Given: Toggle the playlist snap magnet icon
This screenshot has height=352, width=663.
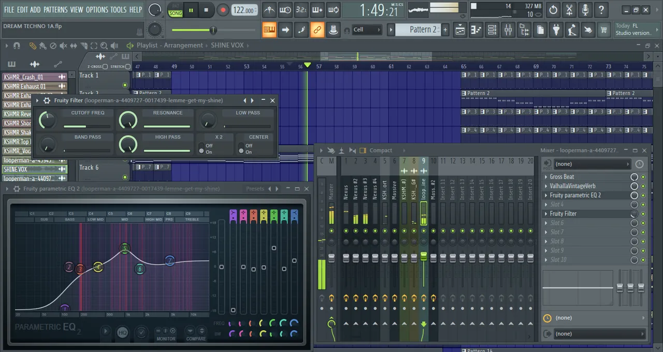Looking at the screenshot, I should pyautogui.click(x=17, y=46).
